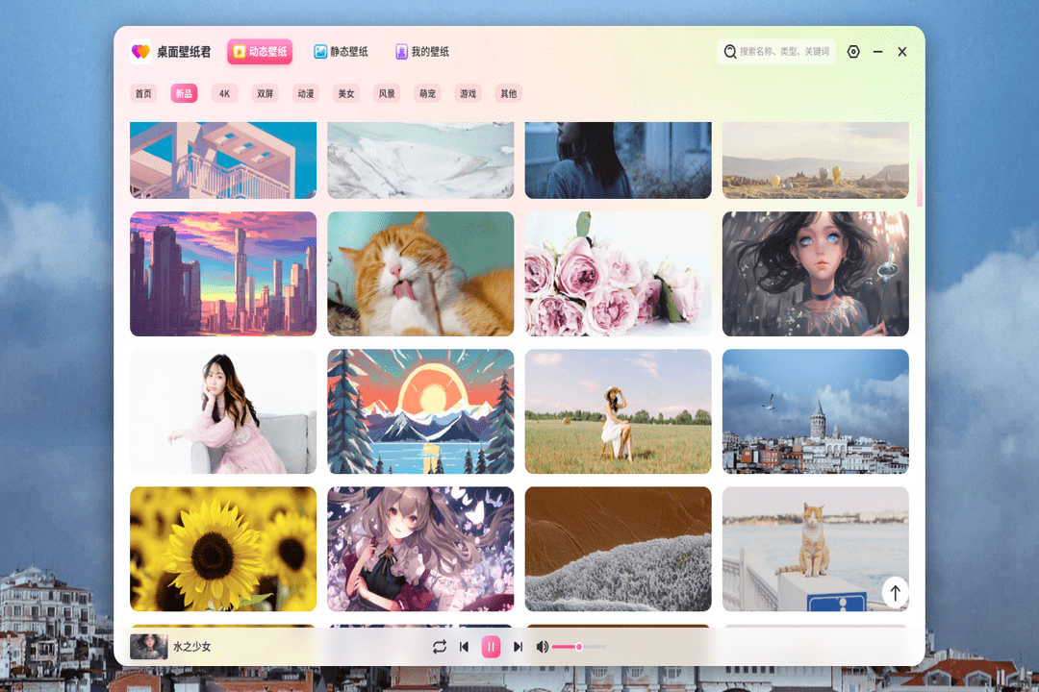Filter by the 风景 category

(387, 93)
